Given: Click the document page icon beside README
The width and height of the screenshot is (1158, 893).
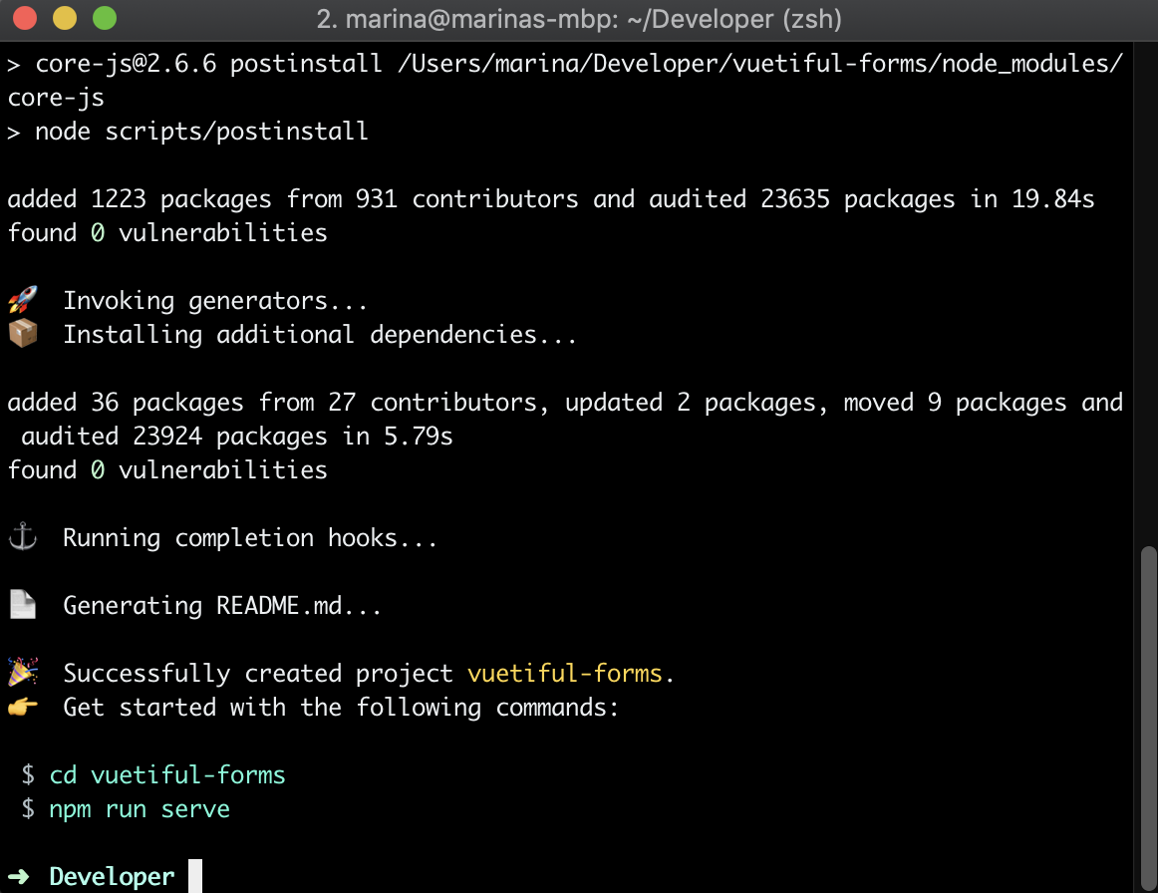Looking at the screenshot, I should [23, 605].
